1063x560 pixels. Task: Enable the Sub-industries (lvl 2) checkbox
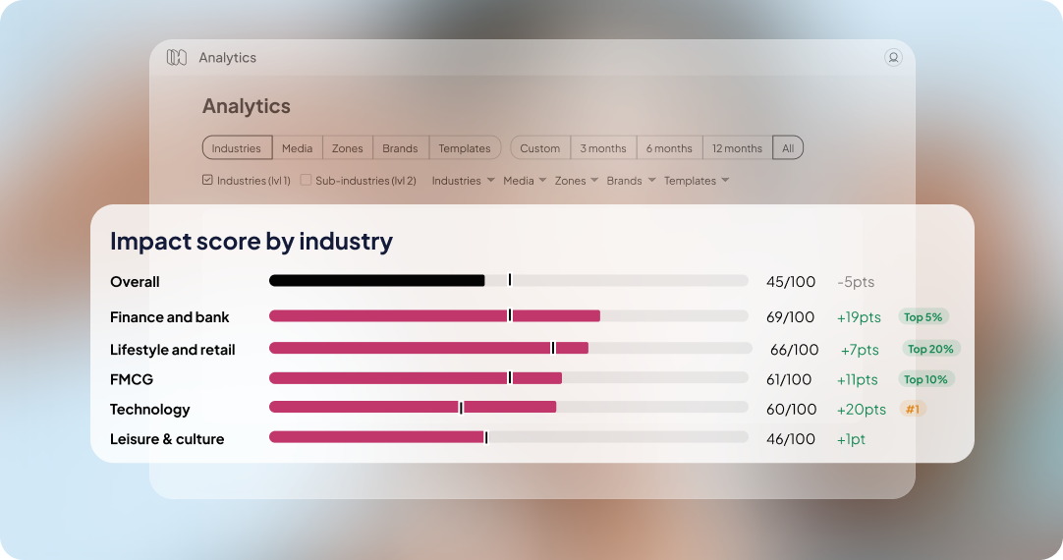pyautogui.click(x=307, y=180)
